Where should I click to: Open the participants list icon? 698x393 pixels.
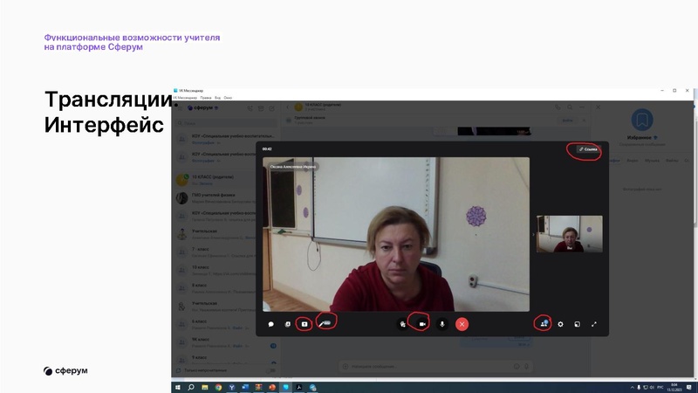543,324
